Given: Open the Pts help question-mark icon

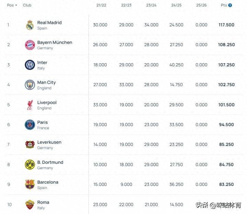Looking at the screenshot, I should (230, 5).
